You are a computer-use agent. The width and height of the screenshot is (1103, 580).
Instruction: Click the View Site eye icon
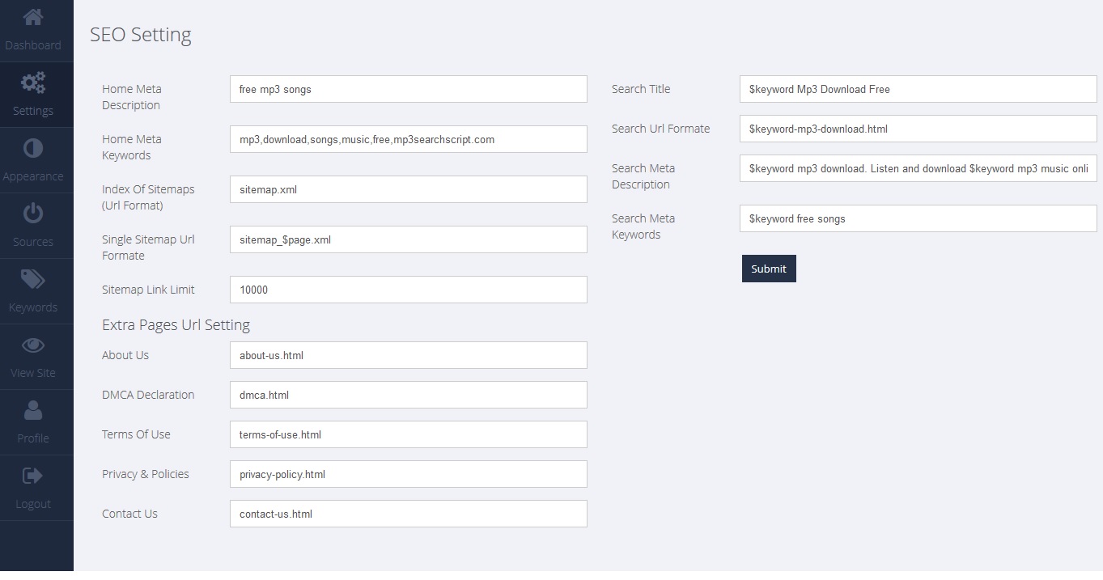click(33, 345)
